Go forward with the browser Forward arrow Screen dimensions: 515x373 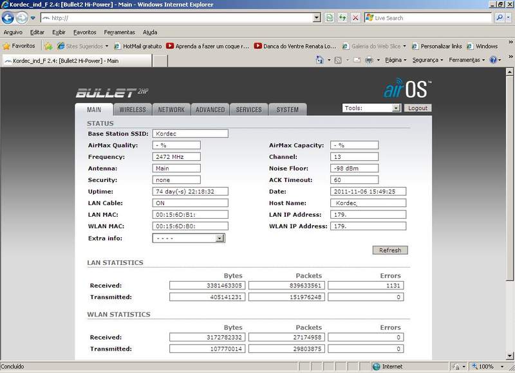coord(22,18)
